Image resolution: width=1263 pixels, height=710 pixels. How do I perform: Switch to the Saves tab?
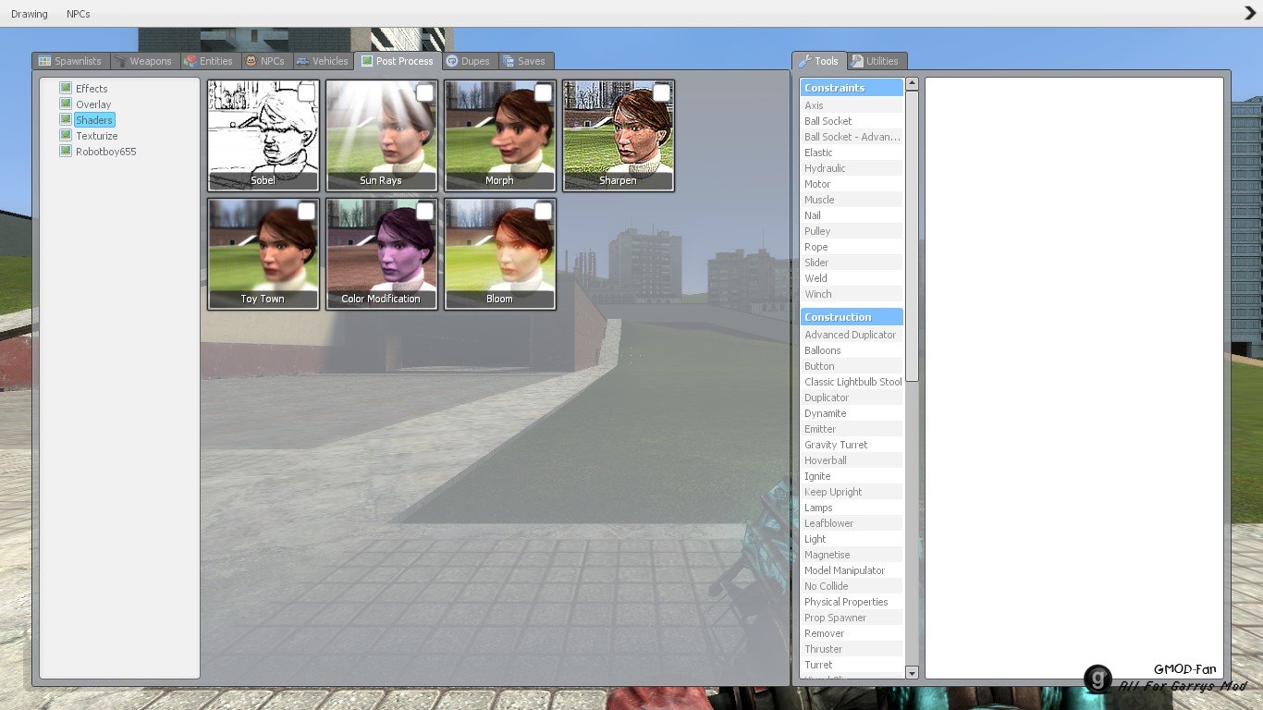525,61
